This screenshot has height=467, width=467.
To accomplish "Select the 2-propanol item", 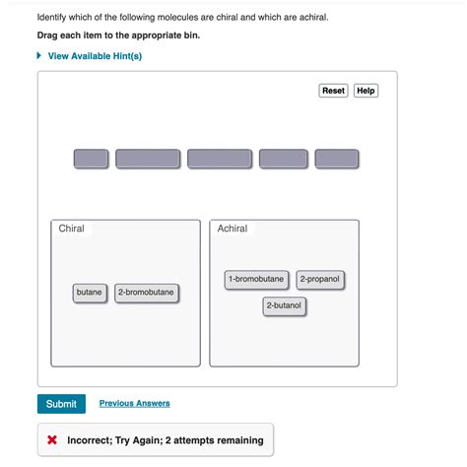I will pos(320,280).
